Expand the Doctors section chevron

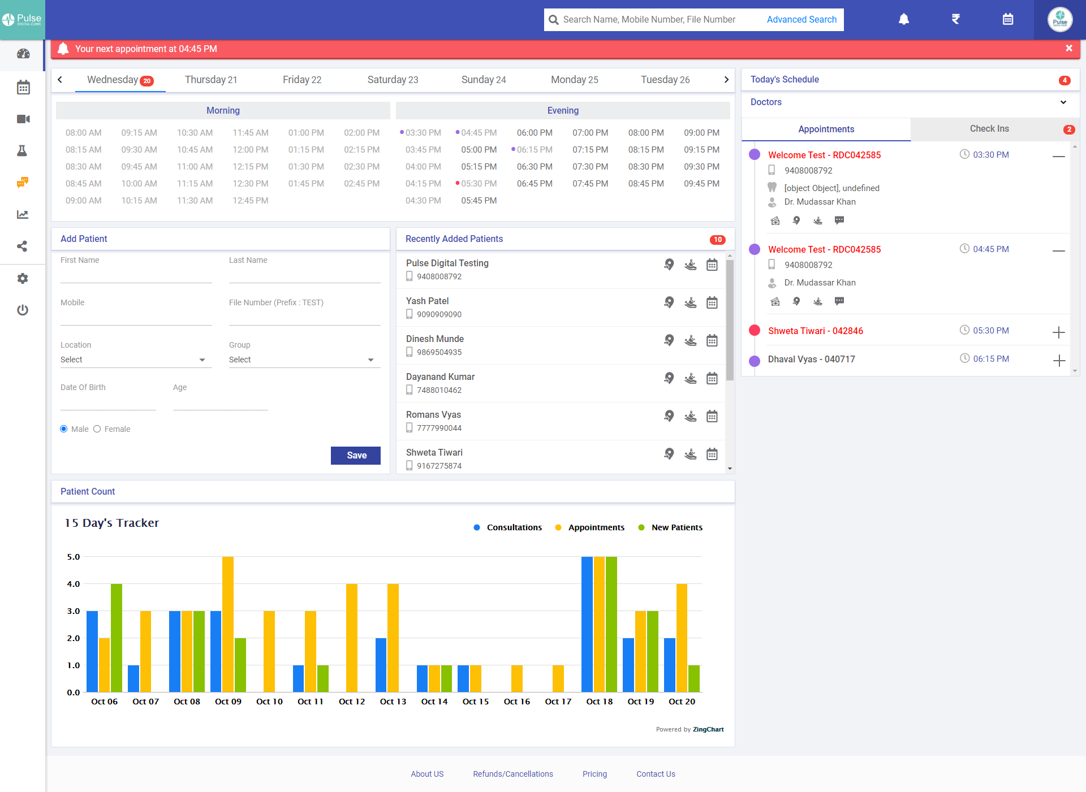pos(1063,102)
